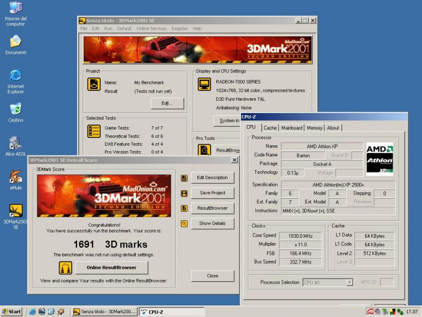Click the System Info button behind CPU-Z
The height and width of the screenshot is (317, 422).
point(227,121)
